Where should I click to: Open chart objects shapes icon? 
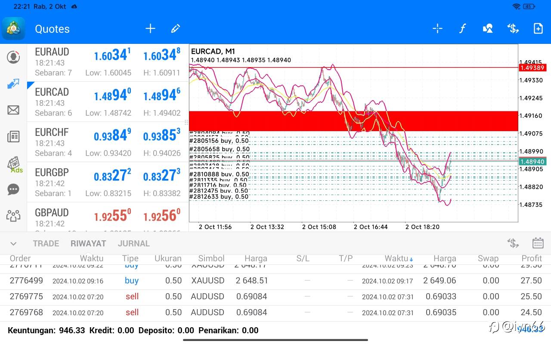[x=488, y=29]
